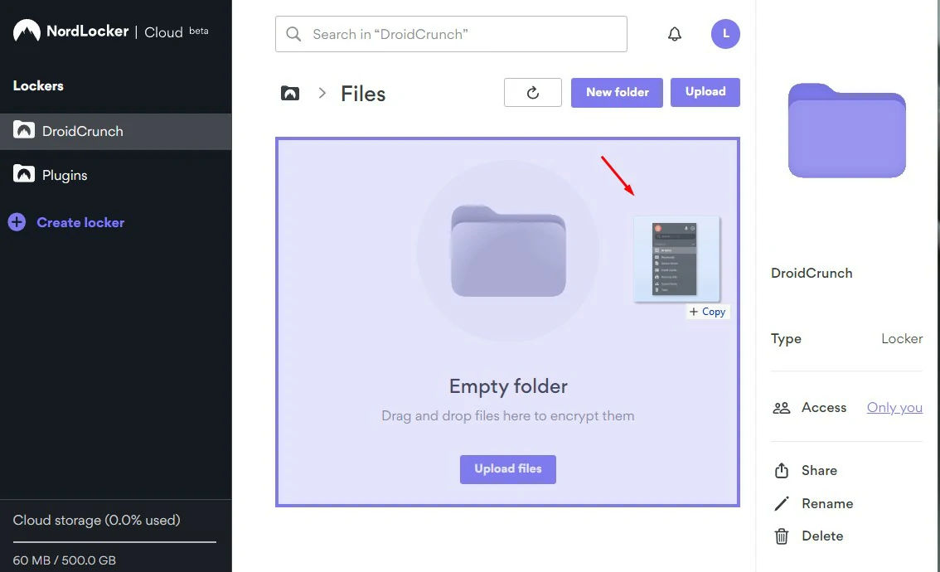940x572 pixels.
Task: Click the large folder icon in details panel
Action: tap(846, 131)
